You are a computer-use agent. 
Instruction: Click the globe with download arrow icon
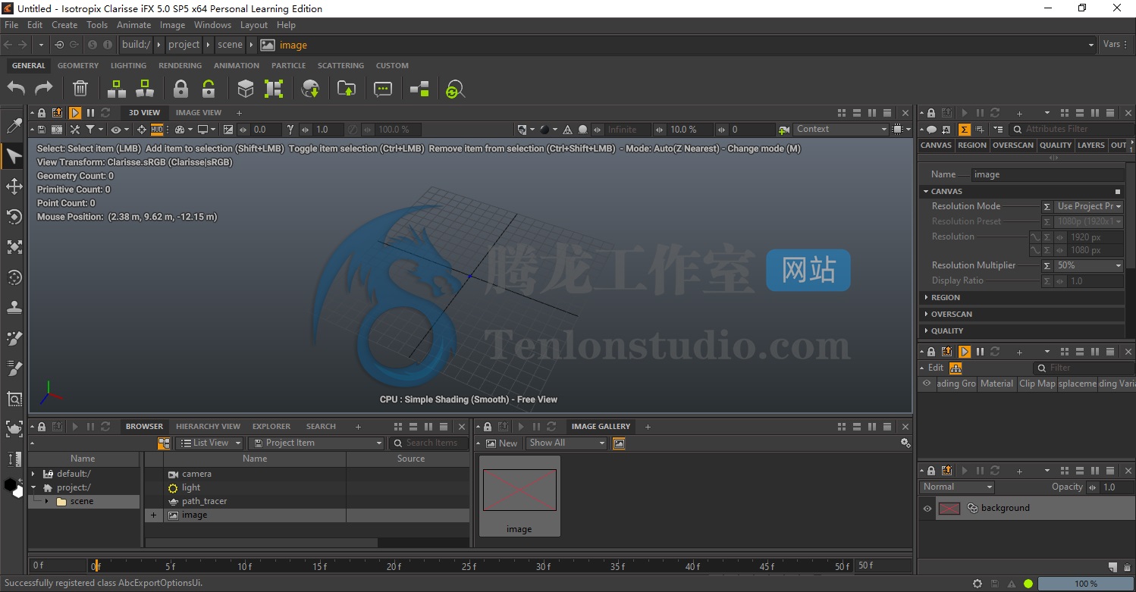(x=310, y=89)
